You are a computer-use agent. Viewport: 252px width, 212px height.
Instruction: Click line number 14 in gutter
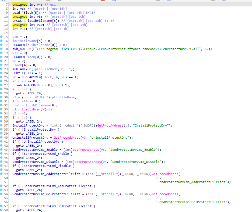[6, 33]
